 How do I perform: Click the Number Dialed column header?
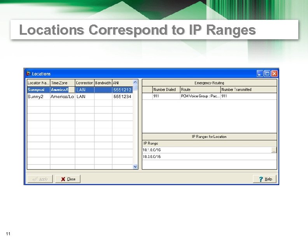pyautogui.click(x=166, y=89)
